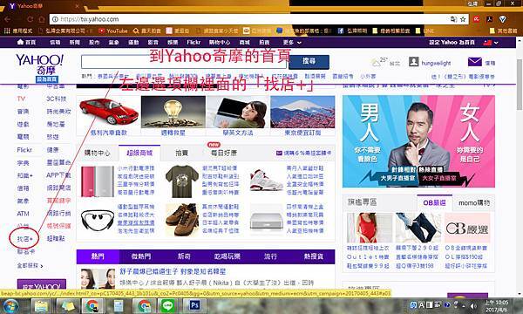Open APP下載 in the sidebar
This screenshot has width=523, height=314.
tap(58, 175)
